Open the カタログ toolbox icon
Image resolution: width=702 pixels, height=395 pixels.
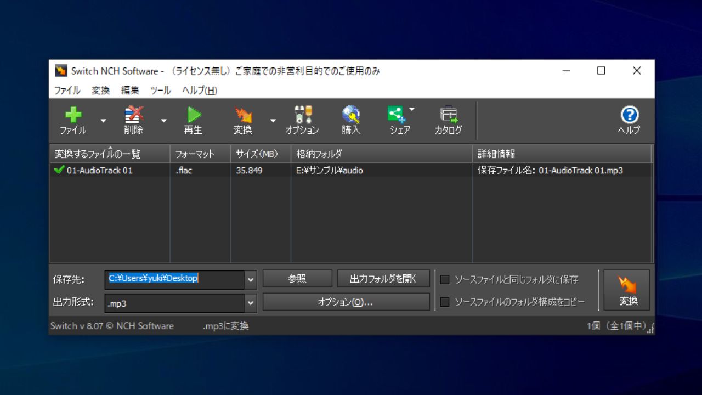click(449, 120)
